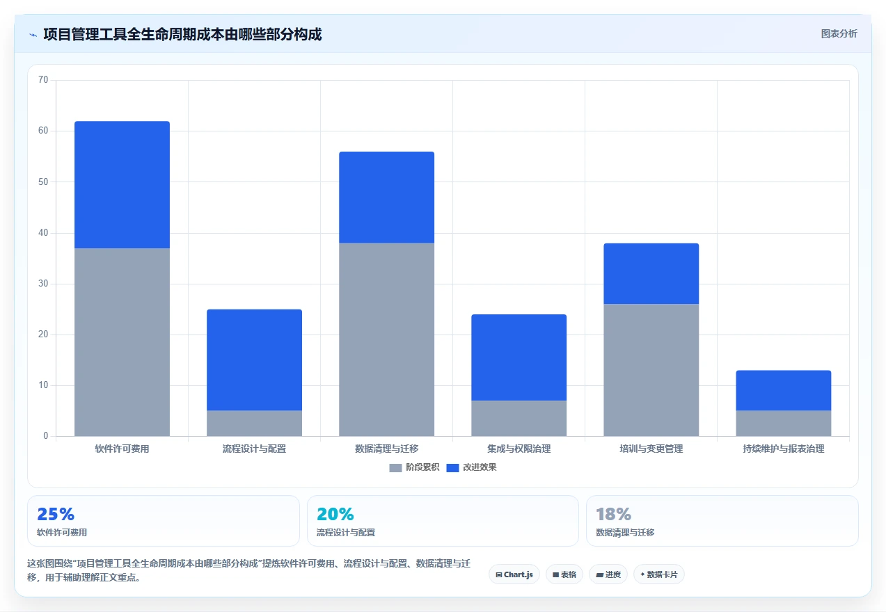Click the x-axis label 流程设计与配置
Screen dimensions: 886x612
tap(254, 449)
